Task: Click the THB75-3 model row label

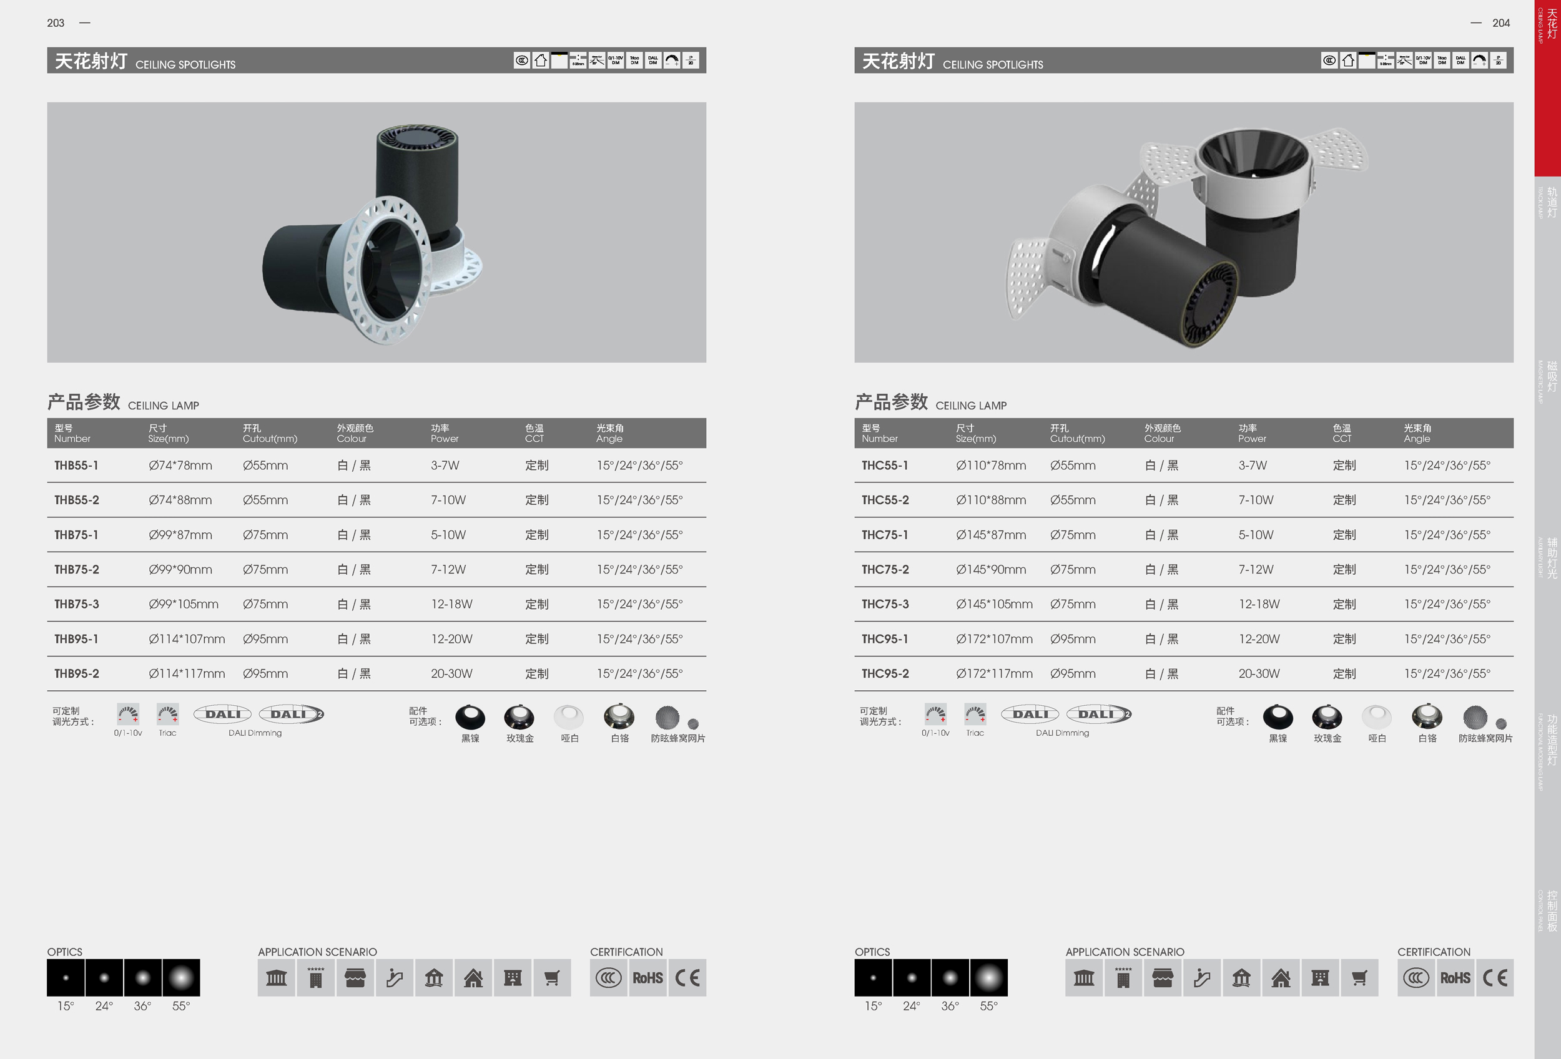Action: pos(77,604)
